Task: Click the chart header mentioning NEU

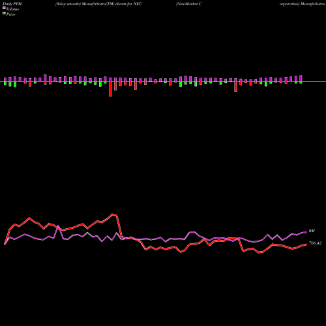Action: 98,4
